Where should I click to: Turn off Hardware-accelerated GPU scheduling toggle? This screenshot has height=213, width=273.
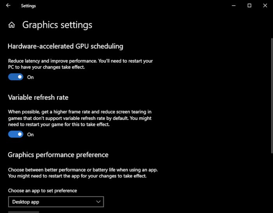click(16, 77)
